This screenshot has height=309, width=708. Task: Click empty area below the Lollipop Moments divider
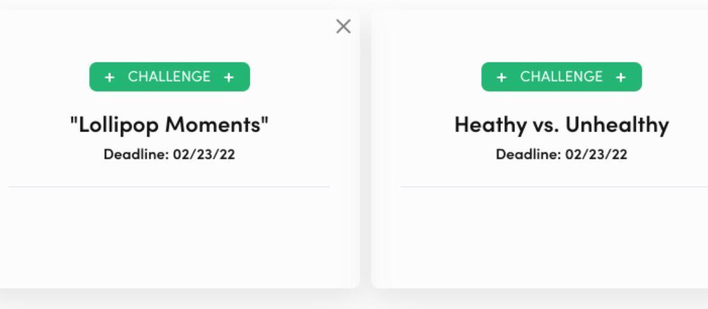169,236
